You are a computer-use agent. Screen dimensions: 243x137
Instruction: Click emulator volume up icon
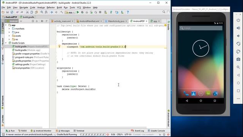pos(238,28)
